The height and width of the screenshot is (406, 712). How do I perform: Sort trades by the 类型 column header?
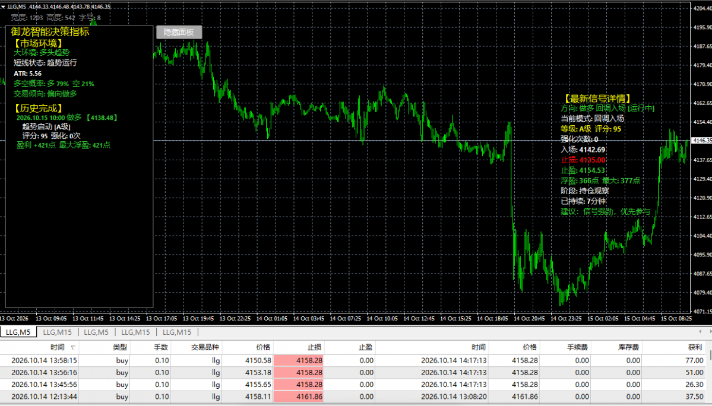point(120,347)
